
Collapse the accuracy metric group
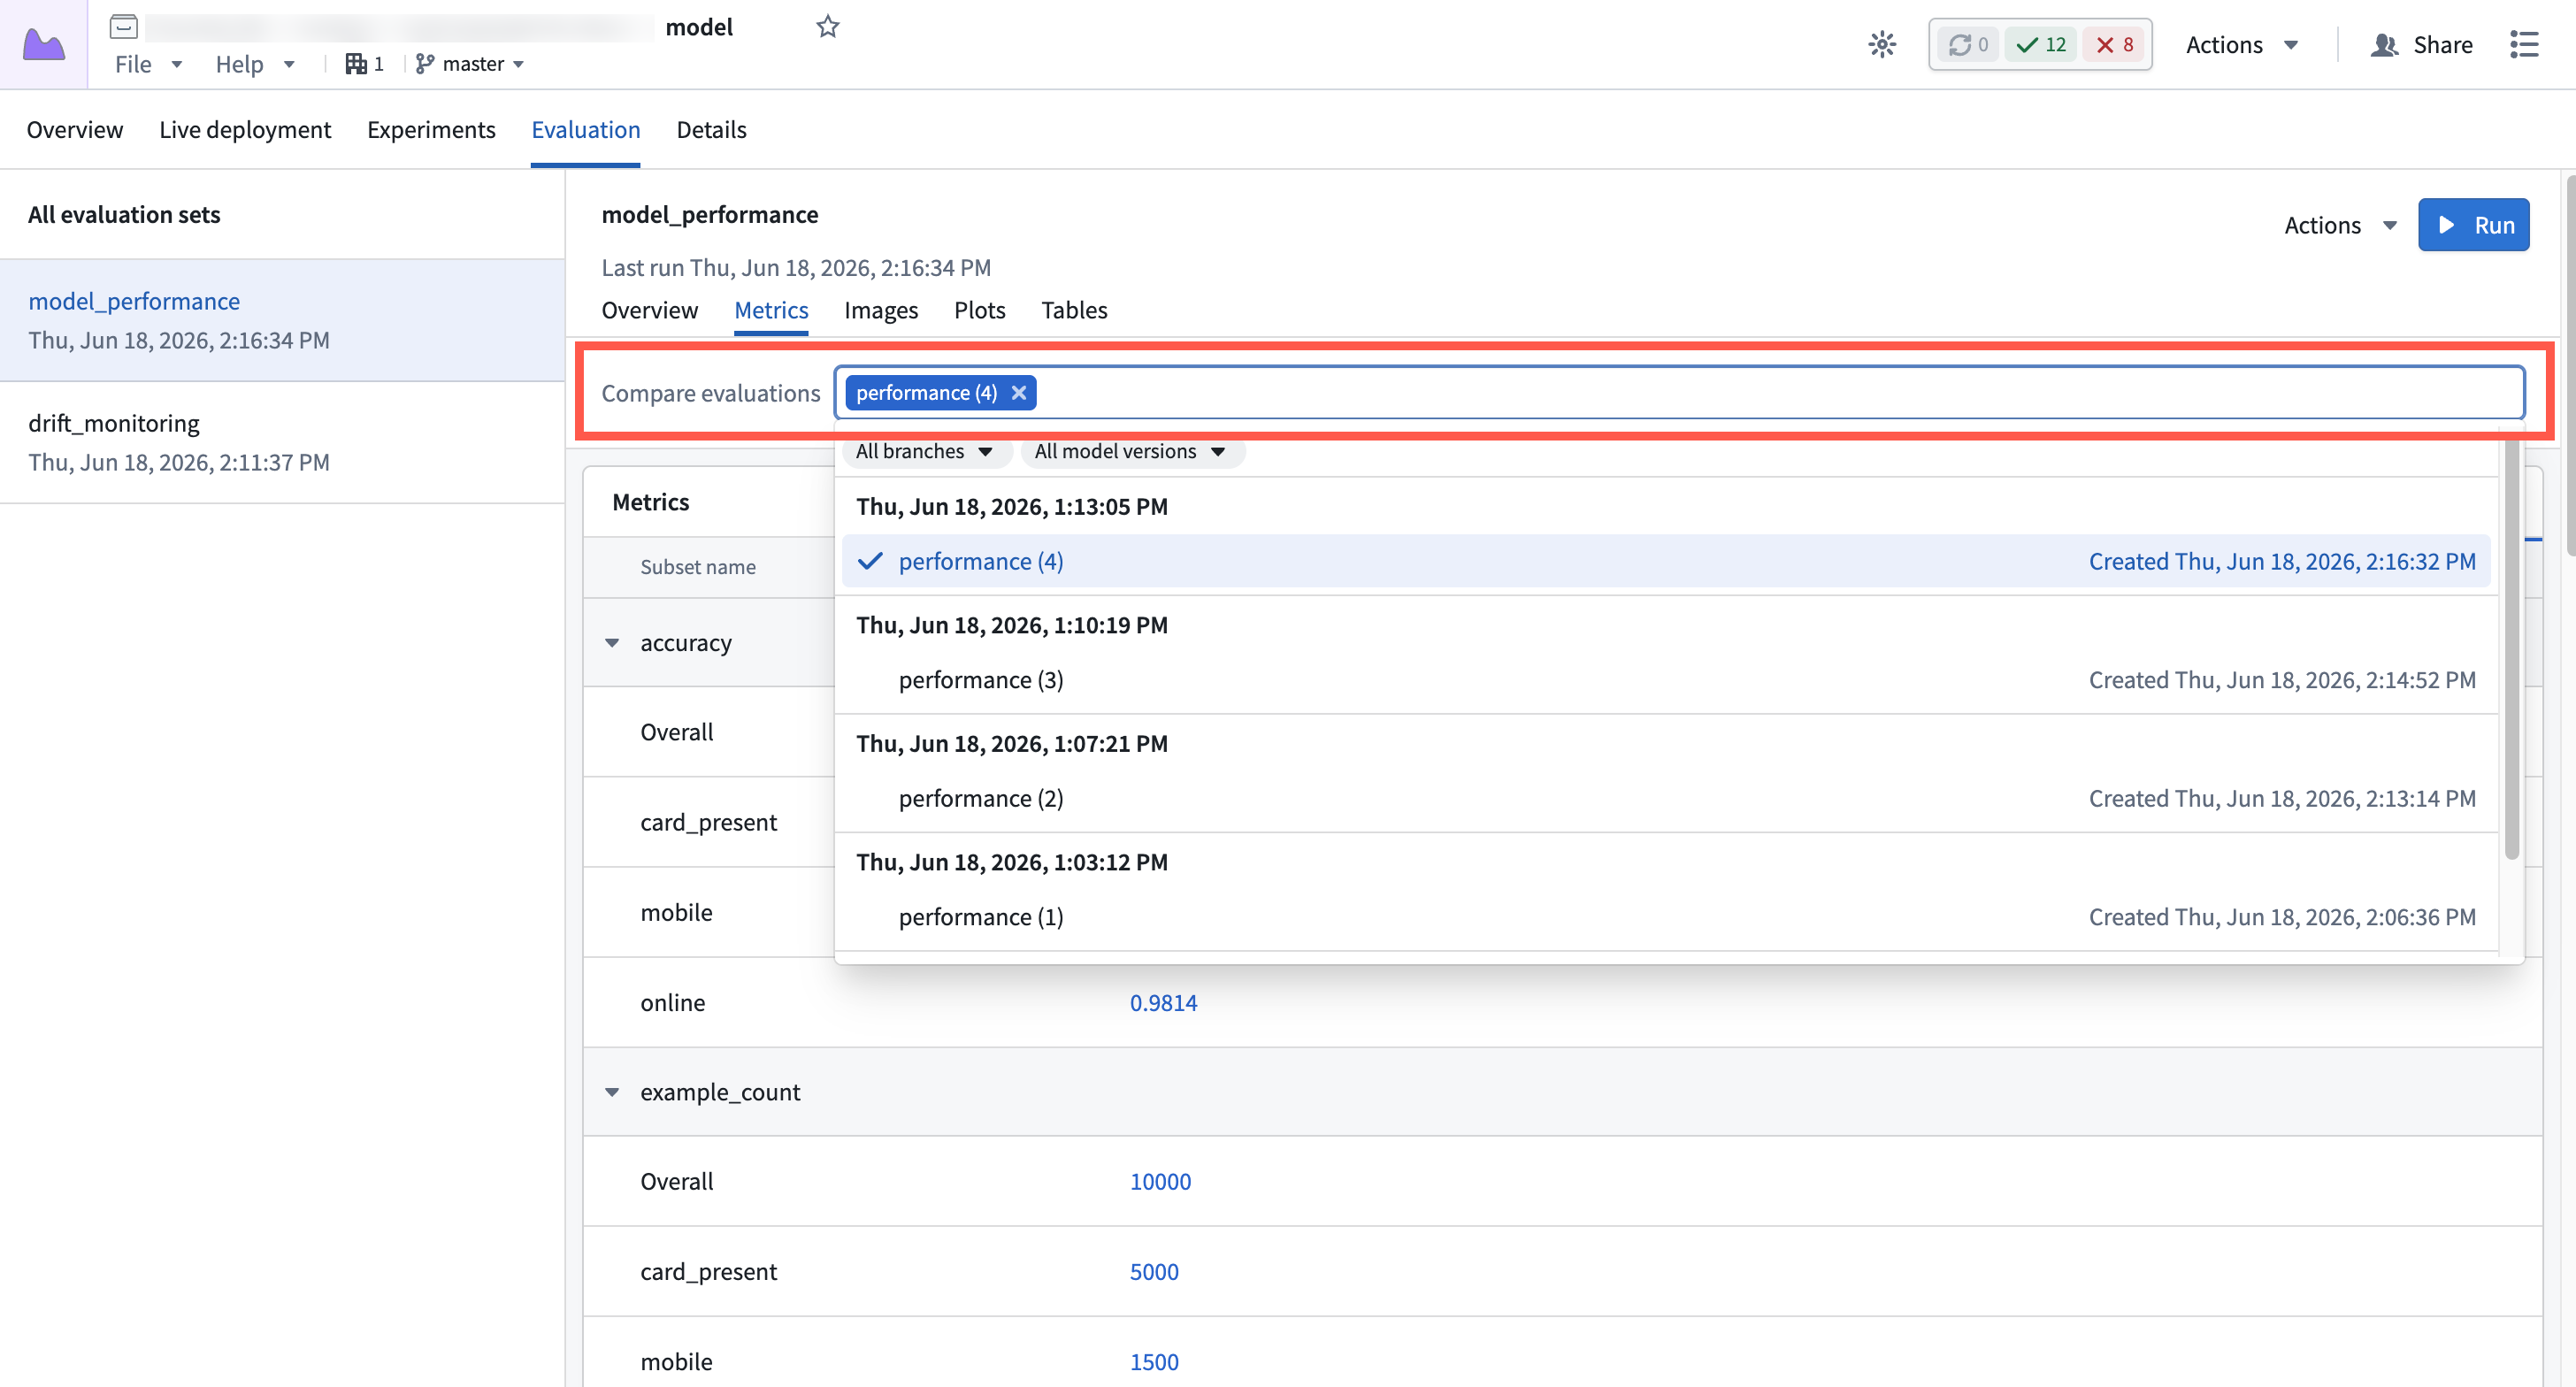(x=612, y=643)
